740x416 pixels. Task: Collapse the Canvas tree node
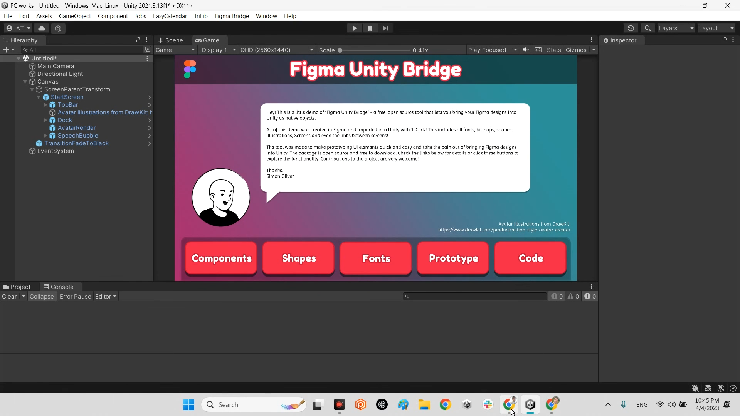coord(25,82)
